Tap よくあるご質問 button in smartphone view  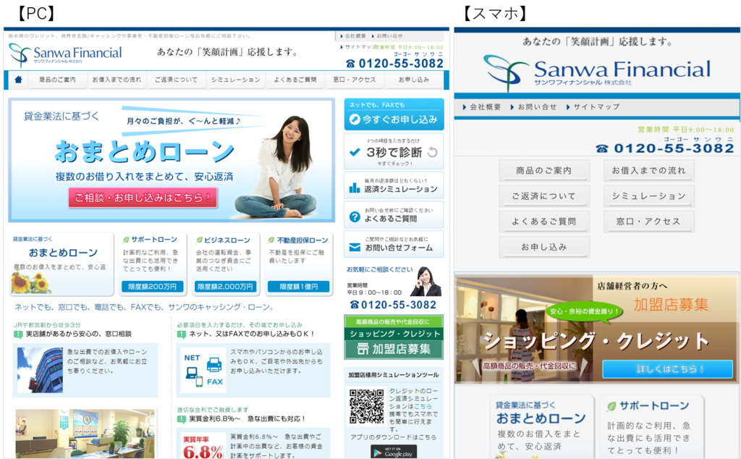click(544, 222)
